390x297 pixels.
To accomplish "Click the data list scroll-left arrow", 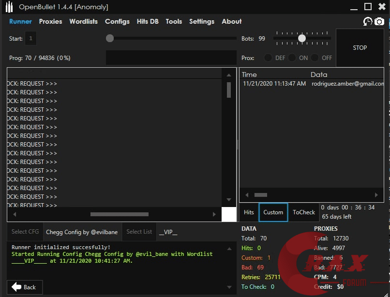I will pyautogui.click(x=247, y=195).
